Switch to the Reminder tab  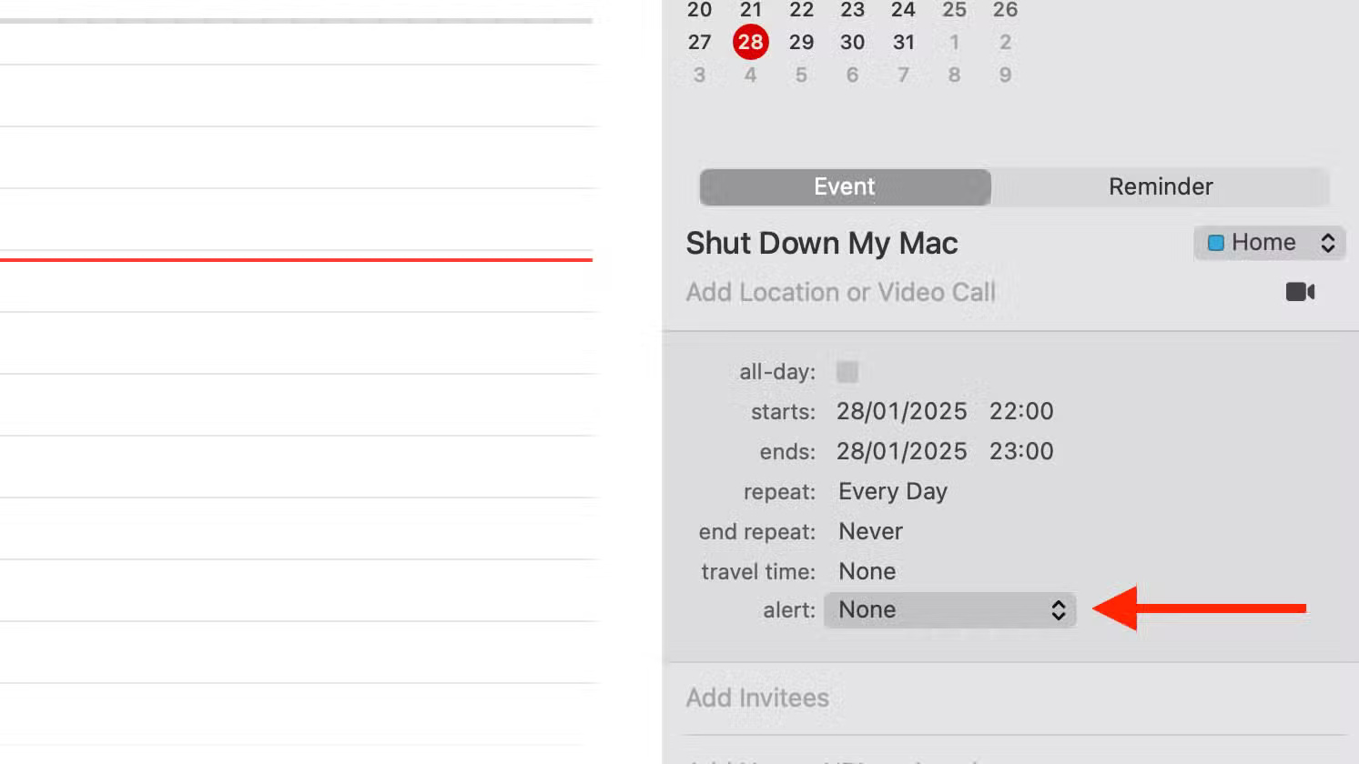tap(1160, 186)
